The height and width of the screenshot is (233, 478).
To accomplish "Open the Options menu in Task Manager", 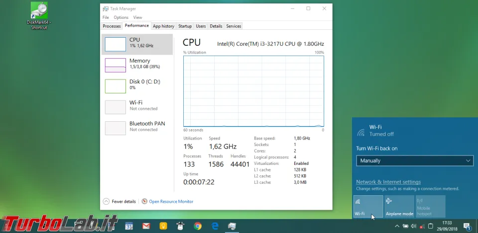I will coord(121,17).
